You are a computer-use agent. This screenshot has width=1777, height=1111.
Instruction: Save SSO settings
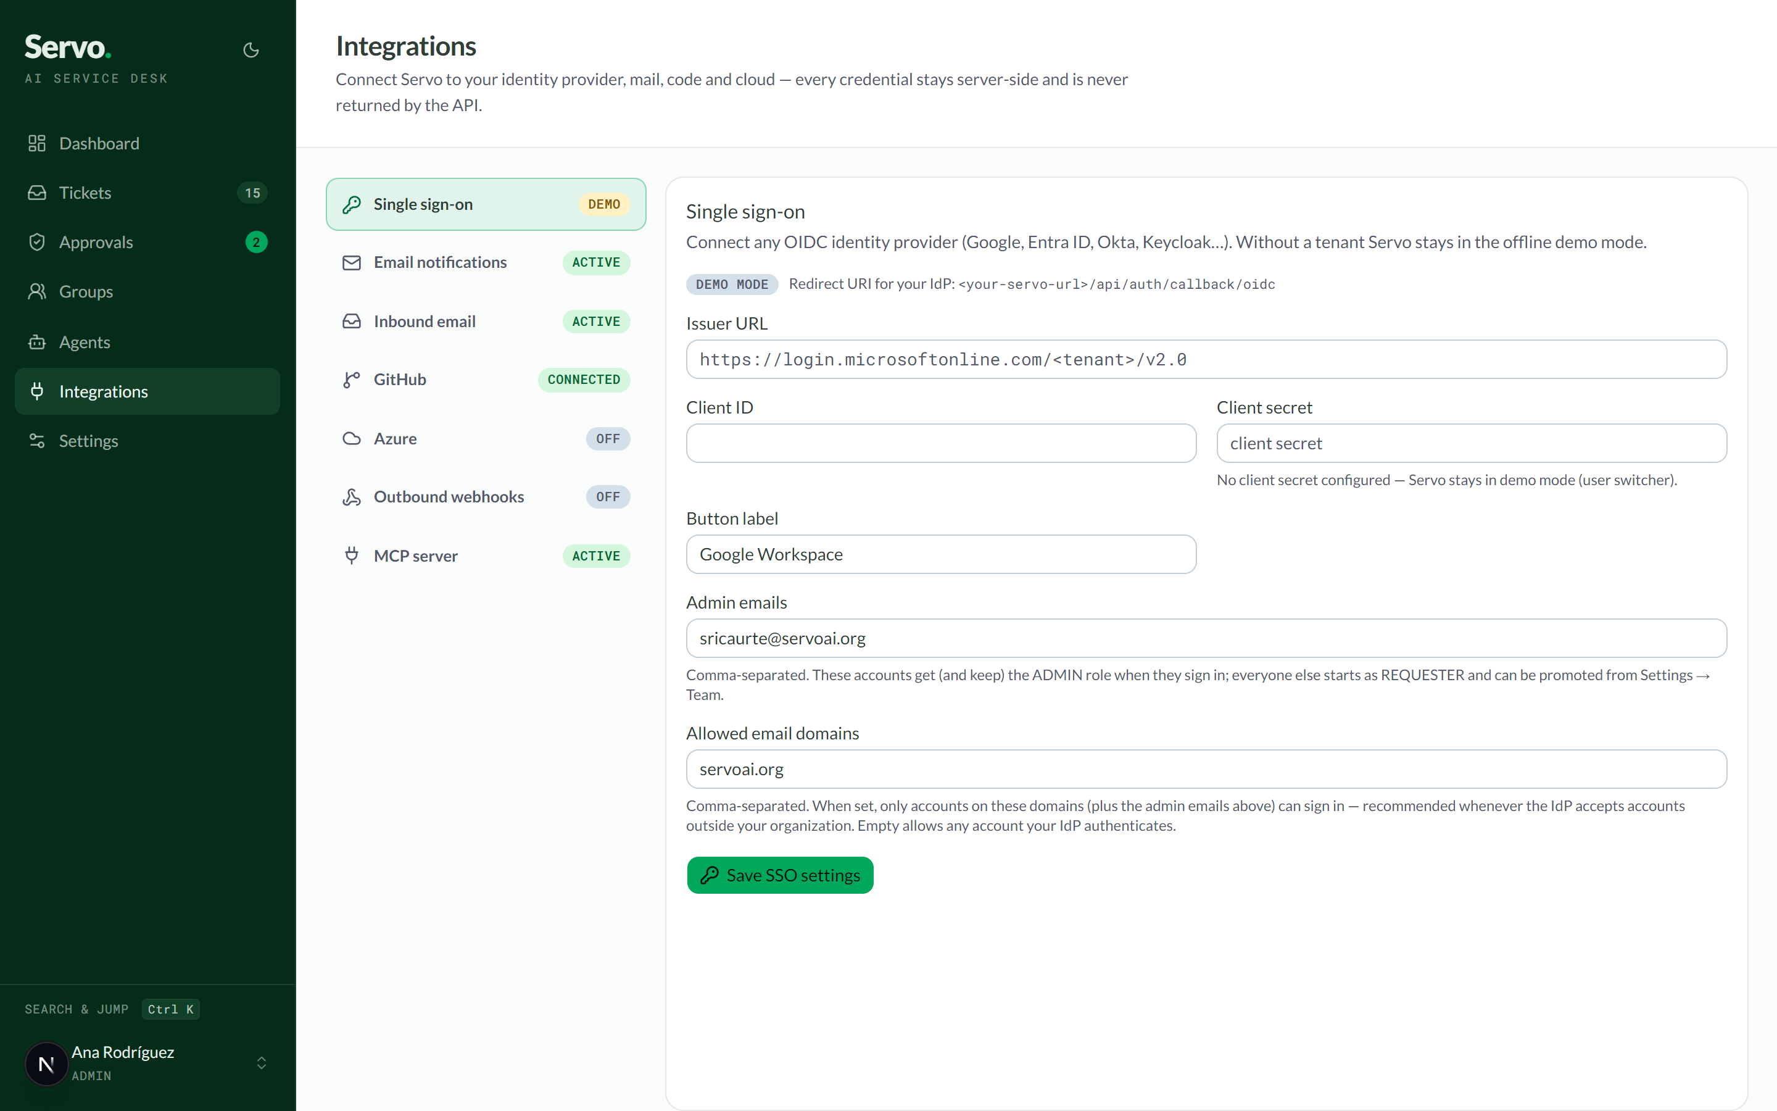coord(780,875)
